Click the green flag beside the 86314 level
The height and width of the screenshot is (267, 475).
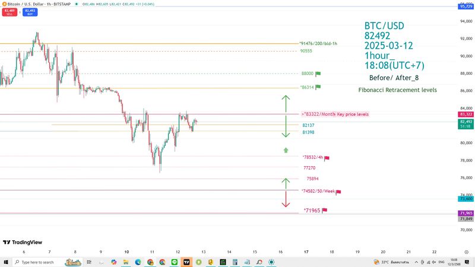(318, 87)
